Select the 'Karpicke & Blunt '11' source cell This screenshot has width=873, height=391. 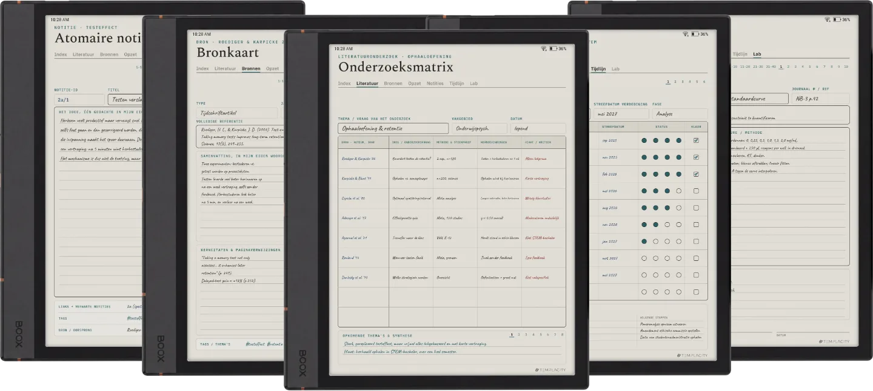pos(364,179)
